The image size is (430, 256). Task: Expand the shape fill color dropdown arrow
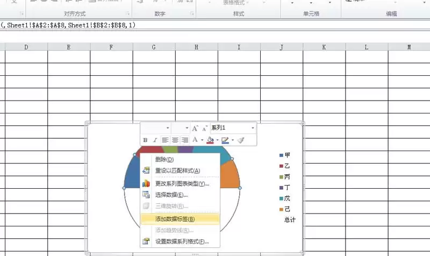click(x=217, y=140)
